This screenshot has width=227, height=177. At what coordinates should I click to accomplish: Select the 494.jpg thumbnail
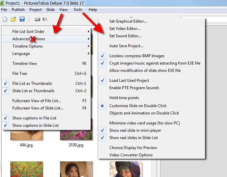pyautogui.click(x=26, y=135)
